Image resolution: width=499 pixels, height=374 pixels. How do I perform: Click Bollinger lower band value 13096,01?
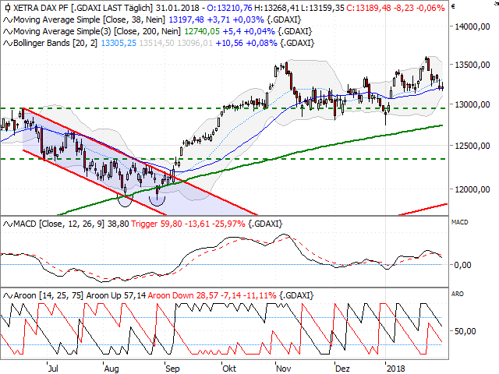(x=195, y=43)
